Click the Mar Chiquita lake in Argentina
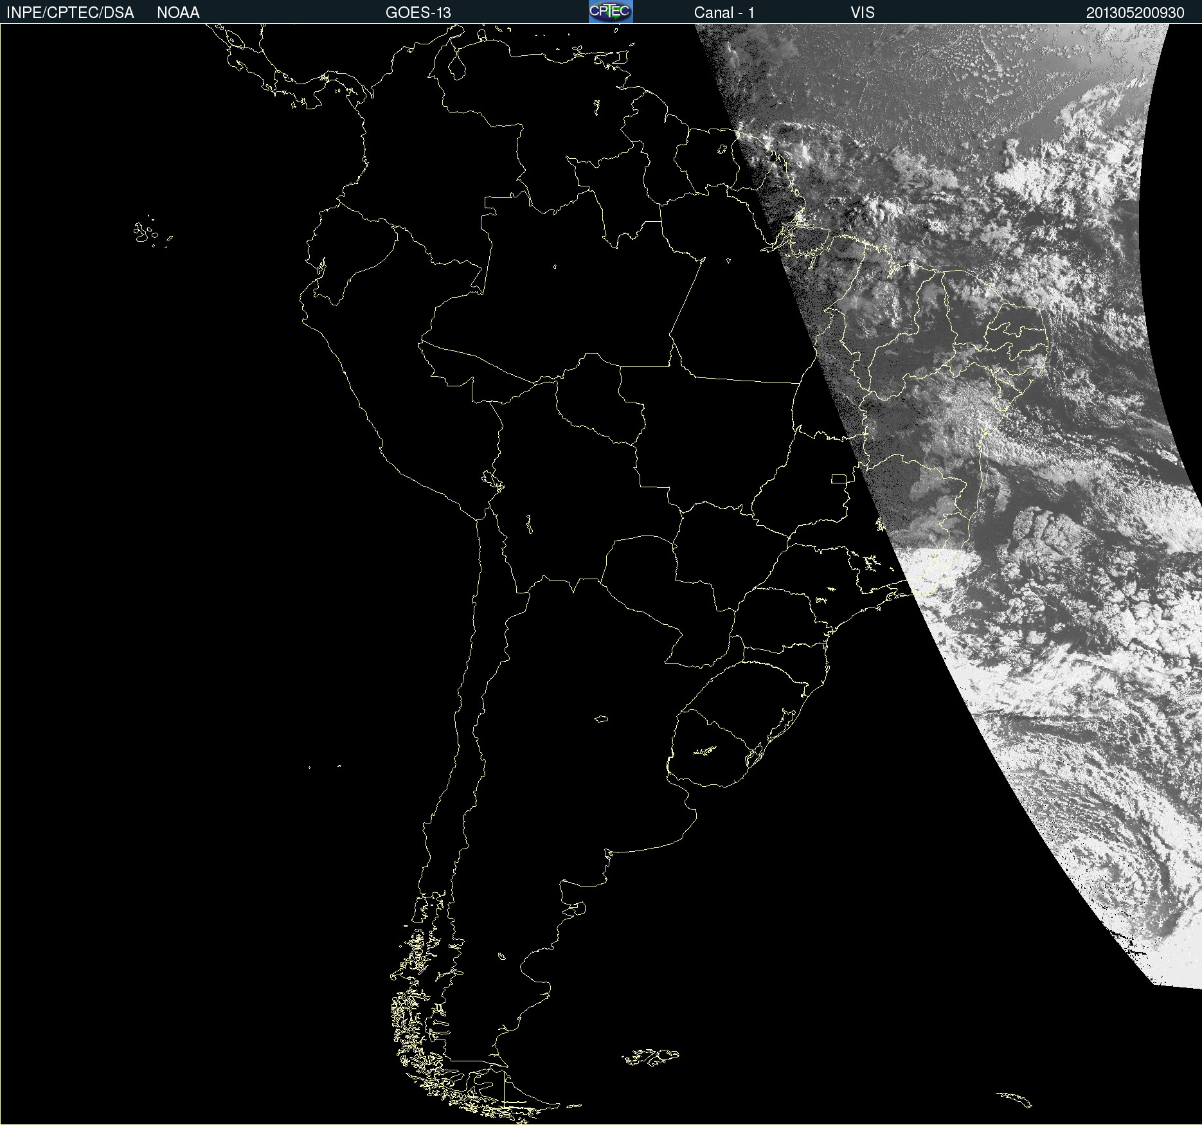The width and height of the screenshot is (1202, 1125). [601, 719]
